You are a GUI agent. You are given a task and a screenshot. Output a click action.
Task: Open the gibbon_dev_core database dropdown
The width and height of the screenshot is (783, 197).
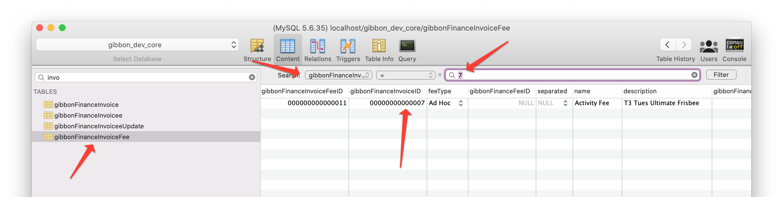[137, 45]
